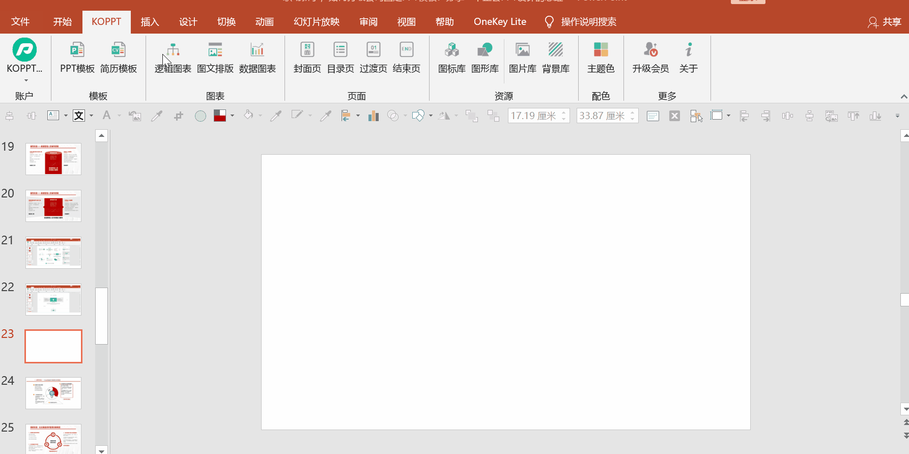Click 升级会员 upgrade membership

651,58
